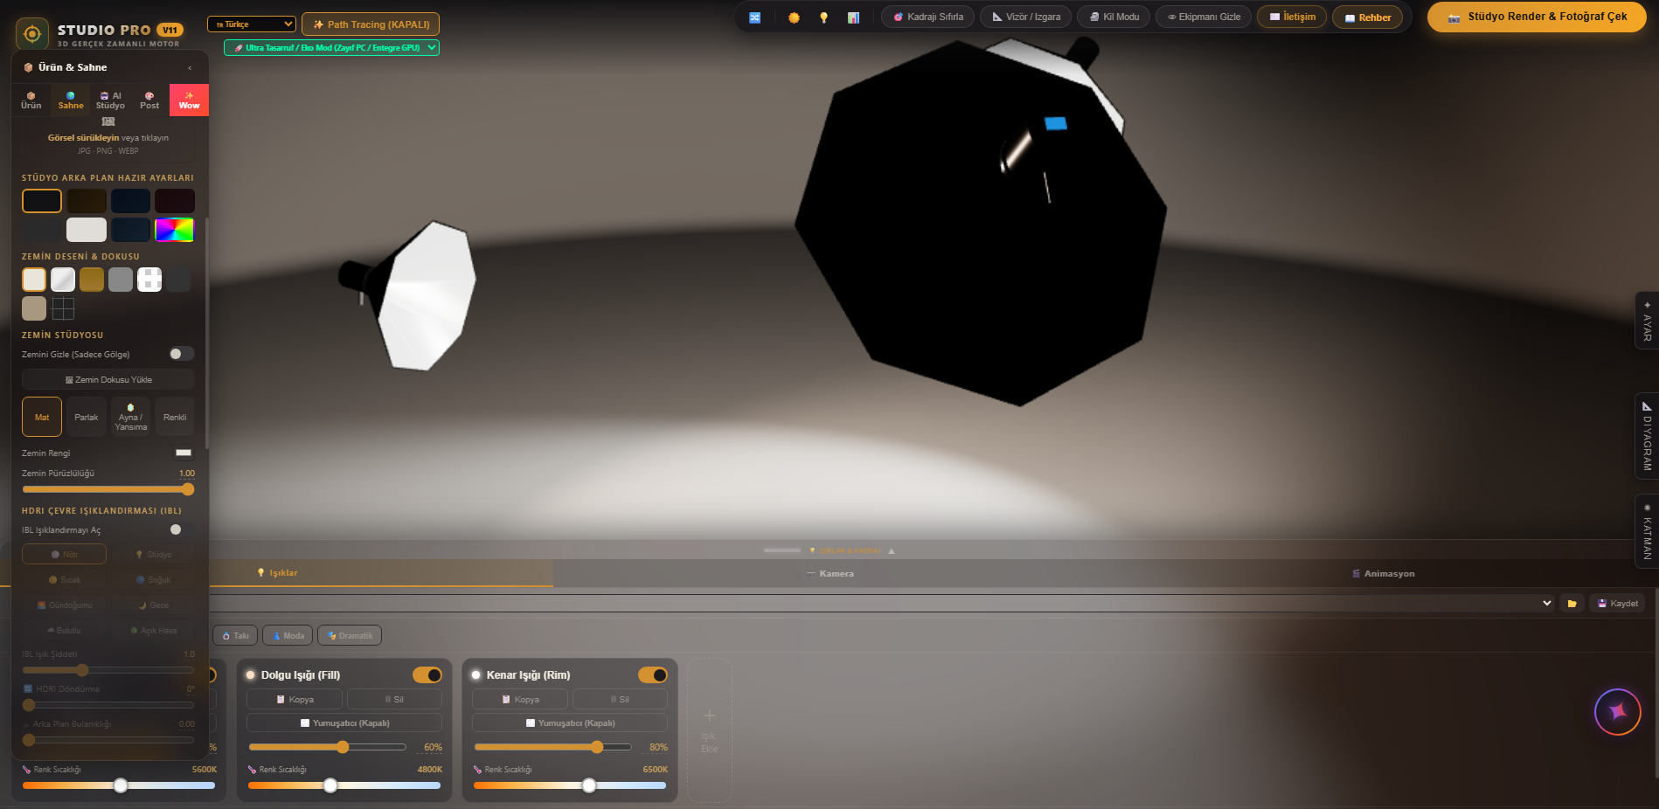Toggle Zemini Gizle (Sadece Gölge) switch

[x=182, y=354]
